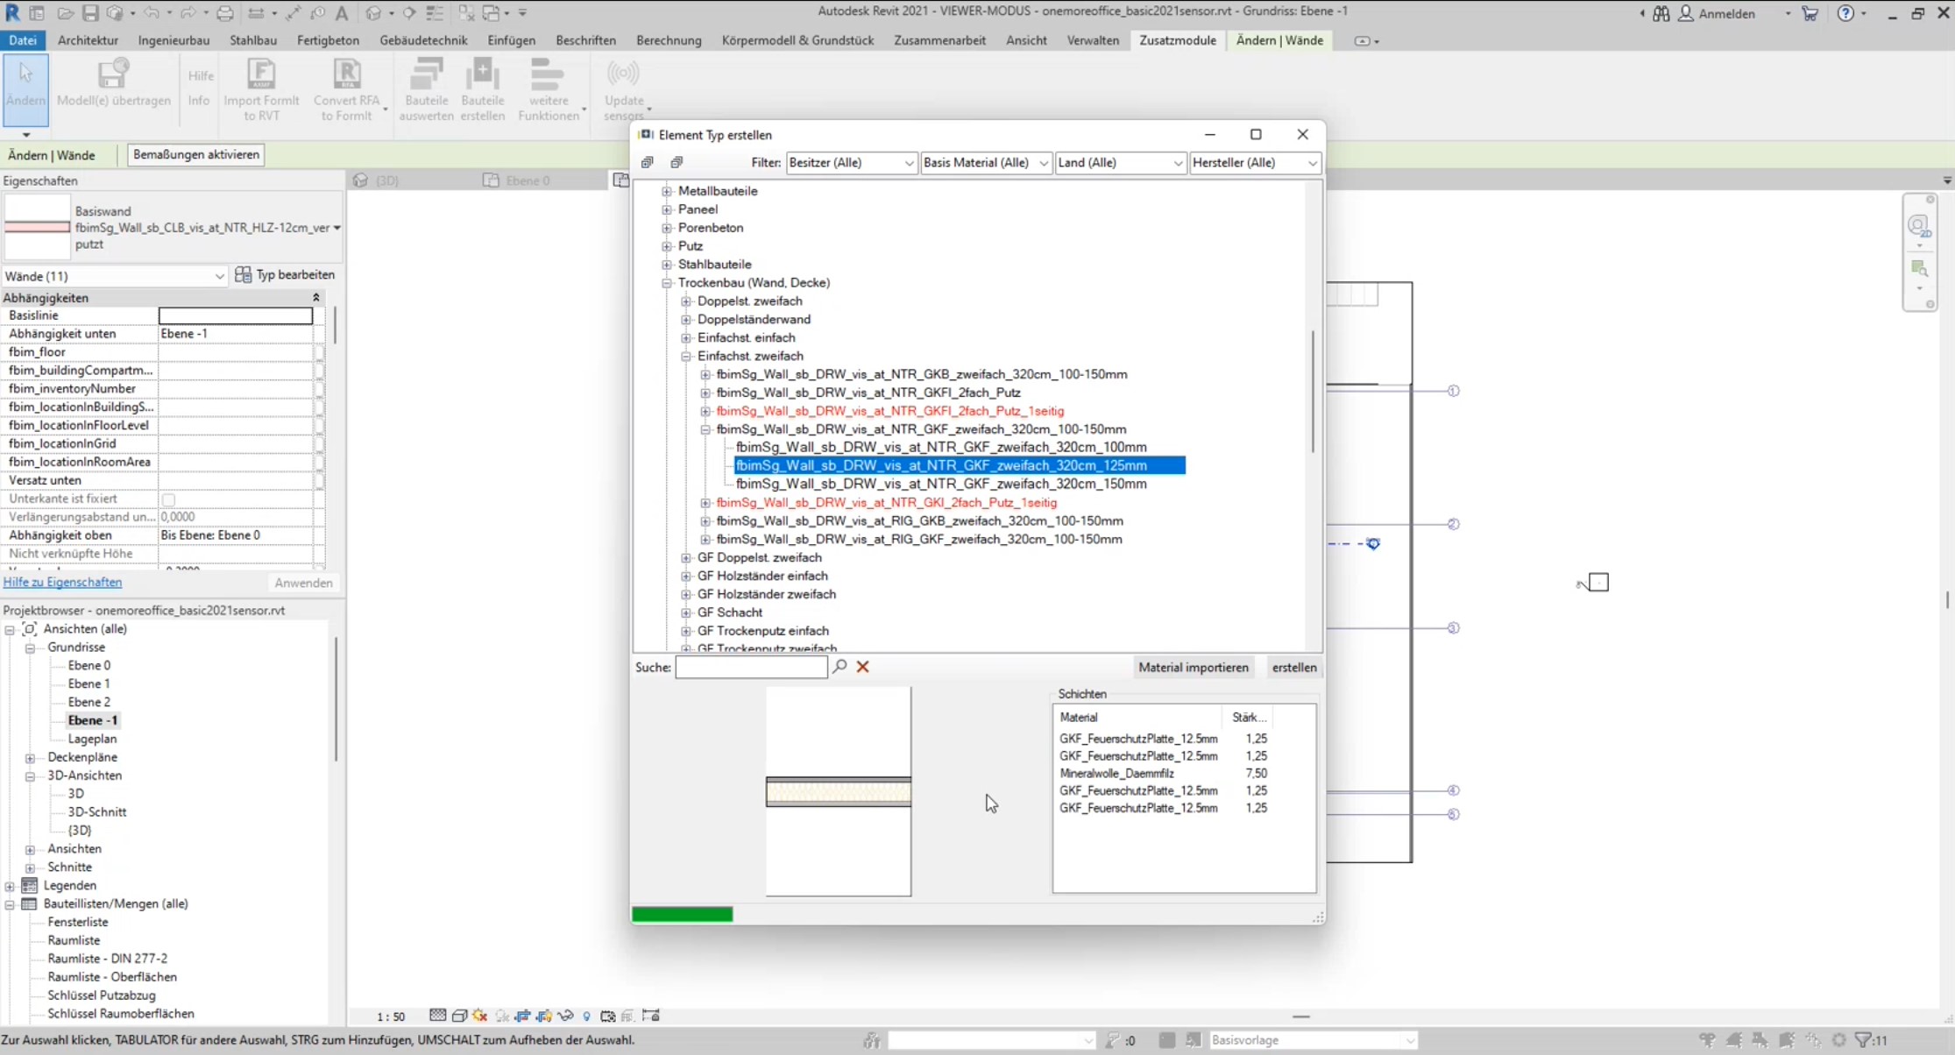Open the Besitzer (Alle) filter dropdown
This screenshot has height=1055, width=1955.
coord(851,163)
